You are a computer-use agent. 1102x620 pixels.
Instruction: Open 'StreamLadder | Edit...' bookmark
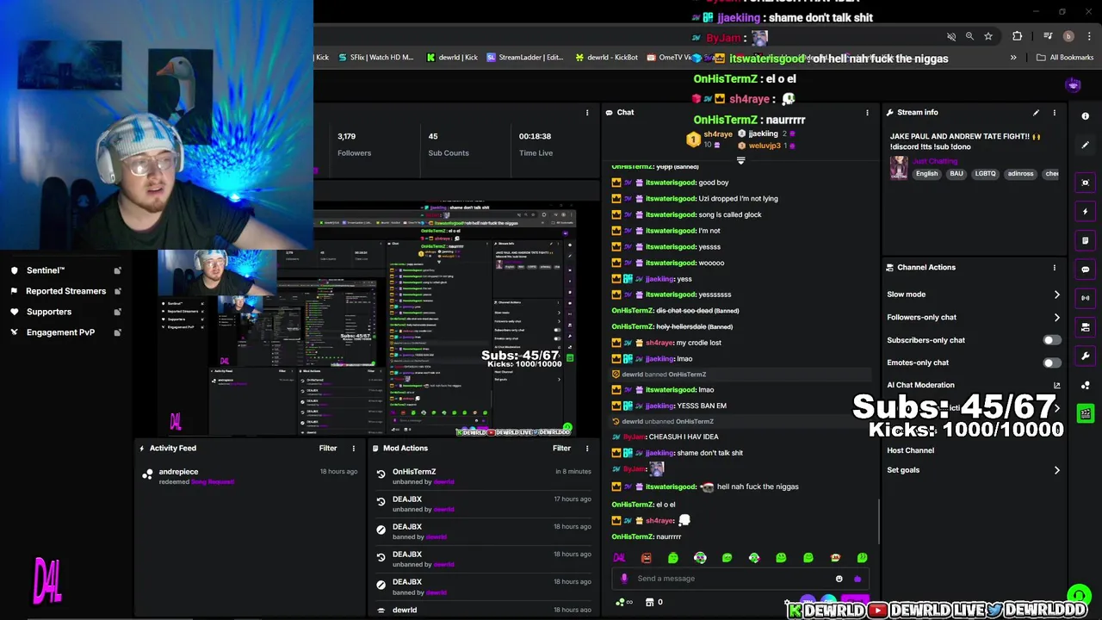coord(525,58)
